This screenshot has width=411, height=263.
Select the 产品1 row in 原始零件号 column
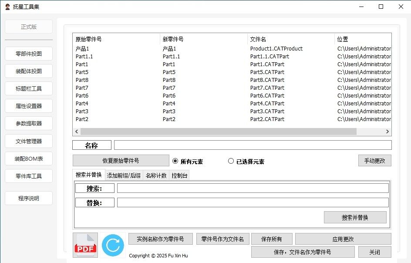(82, 48)
